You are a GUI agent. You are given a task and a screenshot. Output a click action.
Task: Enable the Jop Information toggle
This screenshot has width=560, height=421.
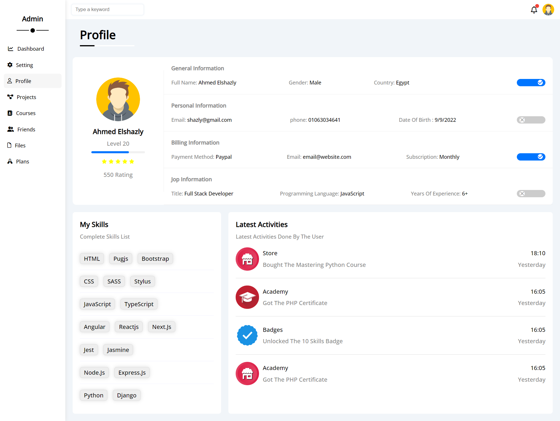click(531, 193)
